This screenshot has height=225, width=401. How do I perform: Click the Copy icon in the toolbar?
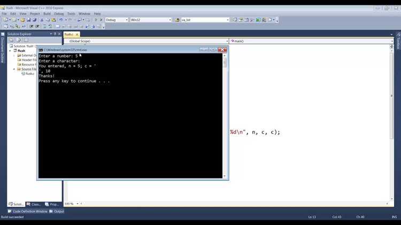point(48,20)
